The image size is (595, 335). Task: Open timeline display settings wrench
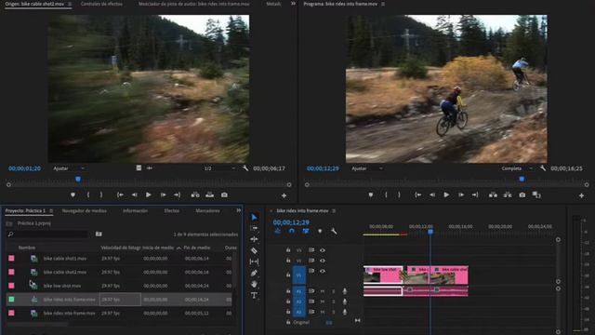click(334, 231)
